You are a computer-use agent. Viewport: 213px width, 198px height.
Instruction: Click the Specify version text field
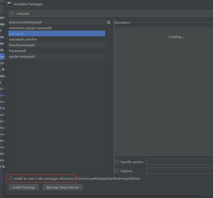180,162
